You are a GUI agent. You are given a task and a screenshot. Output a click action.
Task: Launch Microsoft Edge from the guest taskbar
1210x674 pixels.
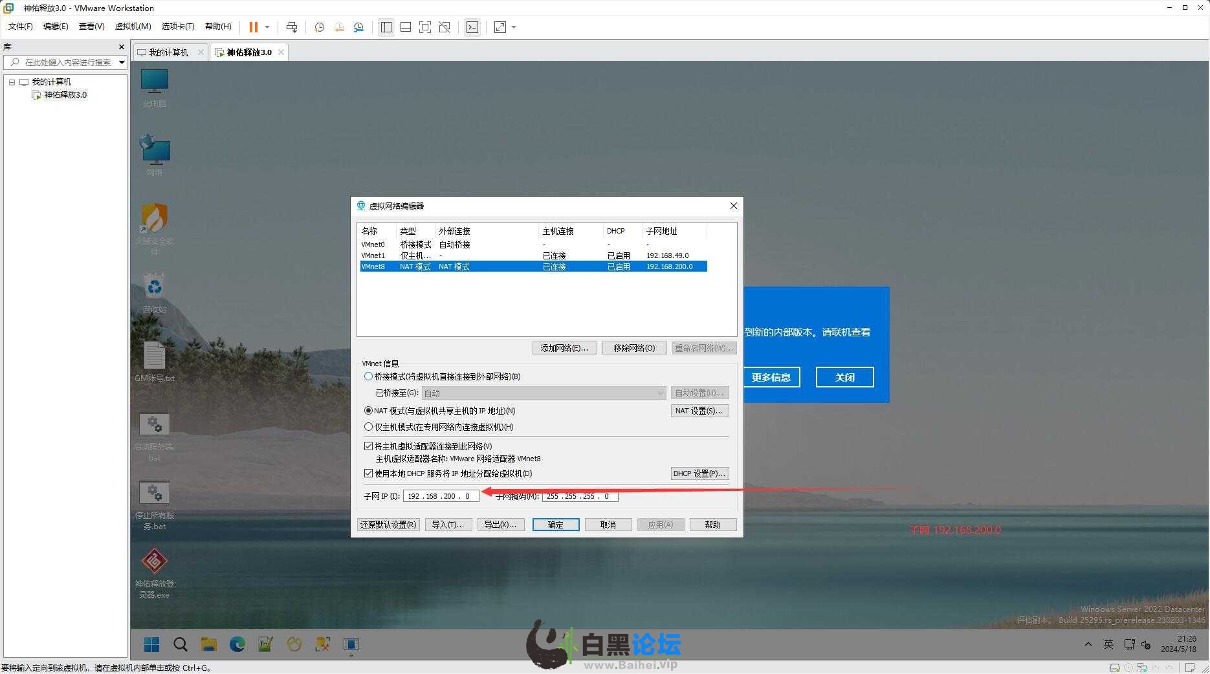pos(237,644)
